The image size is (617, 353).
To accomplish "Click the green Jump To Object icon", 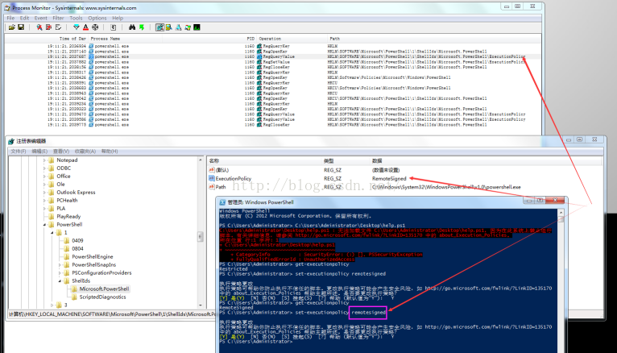I will 142,27.
